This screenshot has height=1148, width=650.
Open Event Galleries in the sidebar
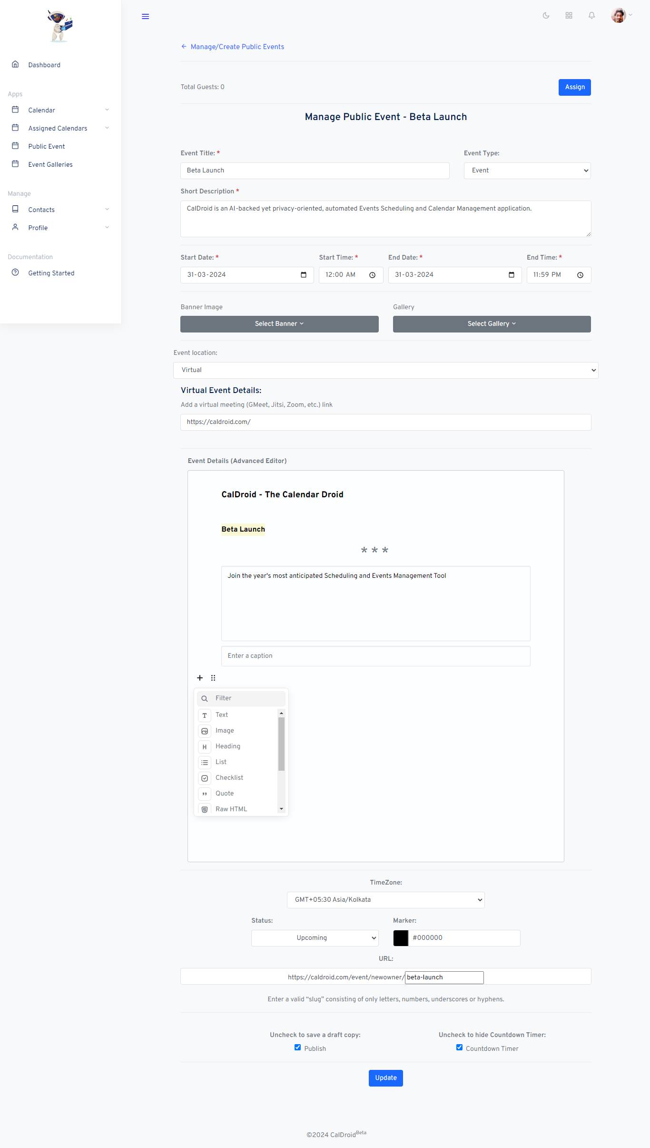coord(50,164)
